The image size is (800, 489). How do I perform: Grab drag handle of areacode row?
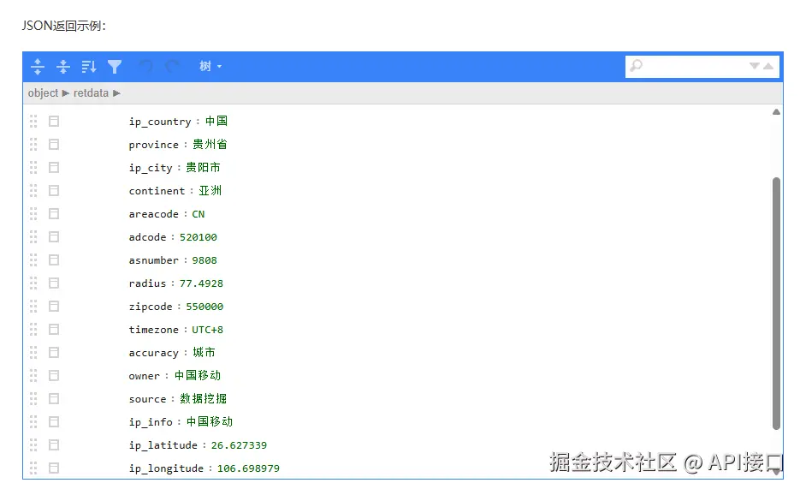coord(33,214)
